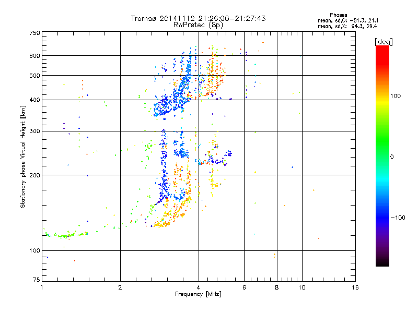This screenshot has width=418, height=313.
Task: Click the x-axis '6' frequency label
Action: pyautogui.click(x=244, y=287)
